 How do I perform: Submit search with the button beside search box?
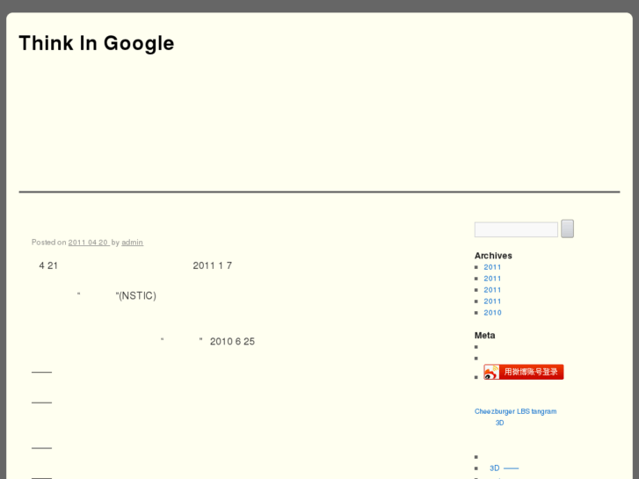coord(567,229)
